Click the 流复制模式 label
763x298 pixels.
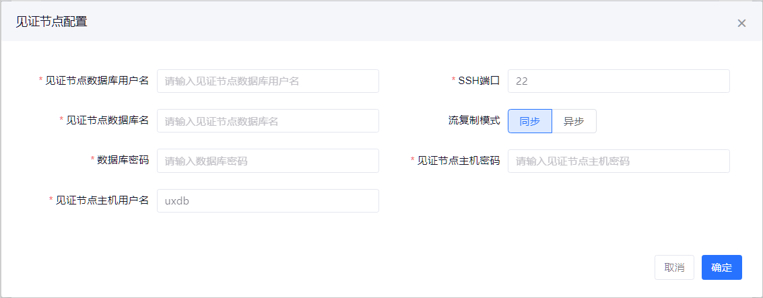point(474,120)
